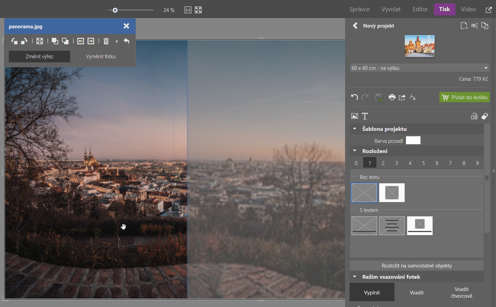Click Změnit výřez button
The width and height of the screenshot is (496, 307).
40,57
